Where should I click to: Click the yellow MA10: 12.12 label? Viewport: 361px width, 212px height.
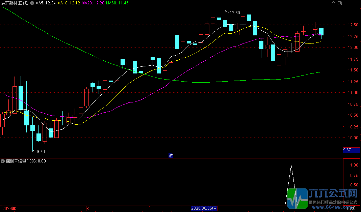[69, 3]
